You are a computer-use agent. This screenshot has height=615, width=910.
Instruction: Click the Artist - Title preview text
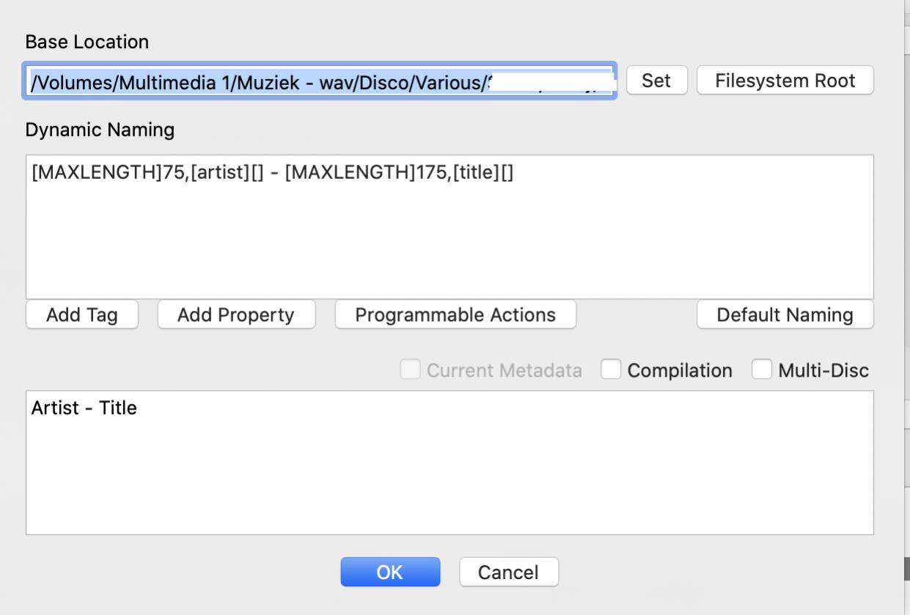pos(84,408)
